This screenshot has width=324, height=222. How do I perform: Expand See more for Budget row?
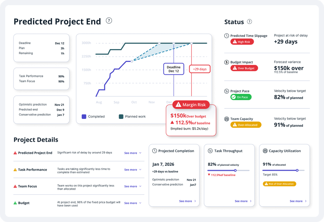[x=133, y=203]
